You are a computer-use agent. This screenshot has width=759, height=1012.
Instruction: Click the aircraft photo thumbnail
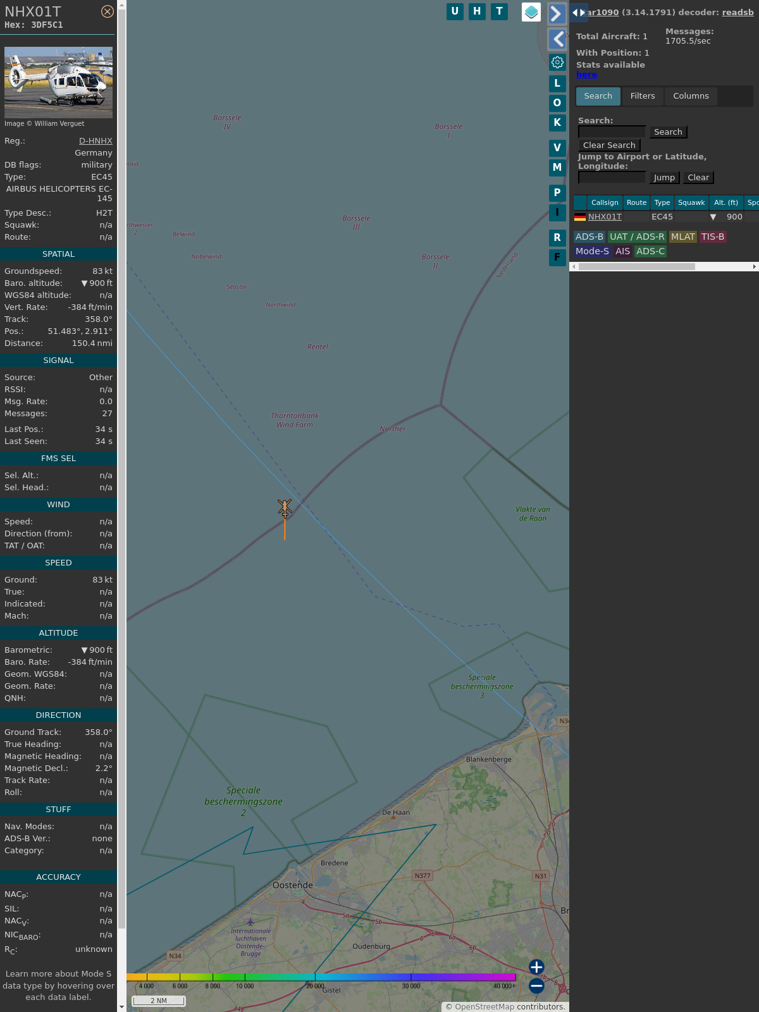click(58, 82)
